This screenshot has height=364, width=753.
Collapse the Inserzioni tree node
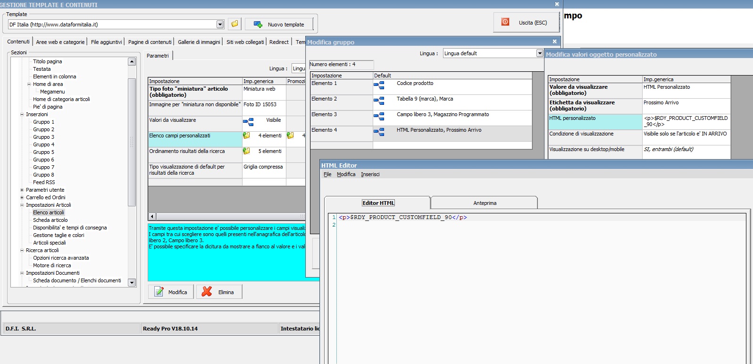pyautogui.click(x=22, y=114)
